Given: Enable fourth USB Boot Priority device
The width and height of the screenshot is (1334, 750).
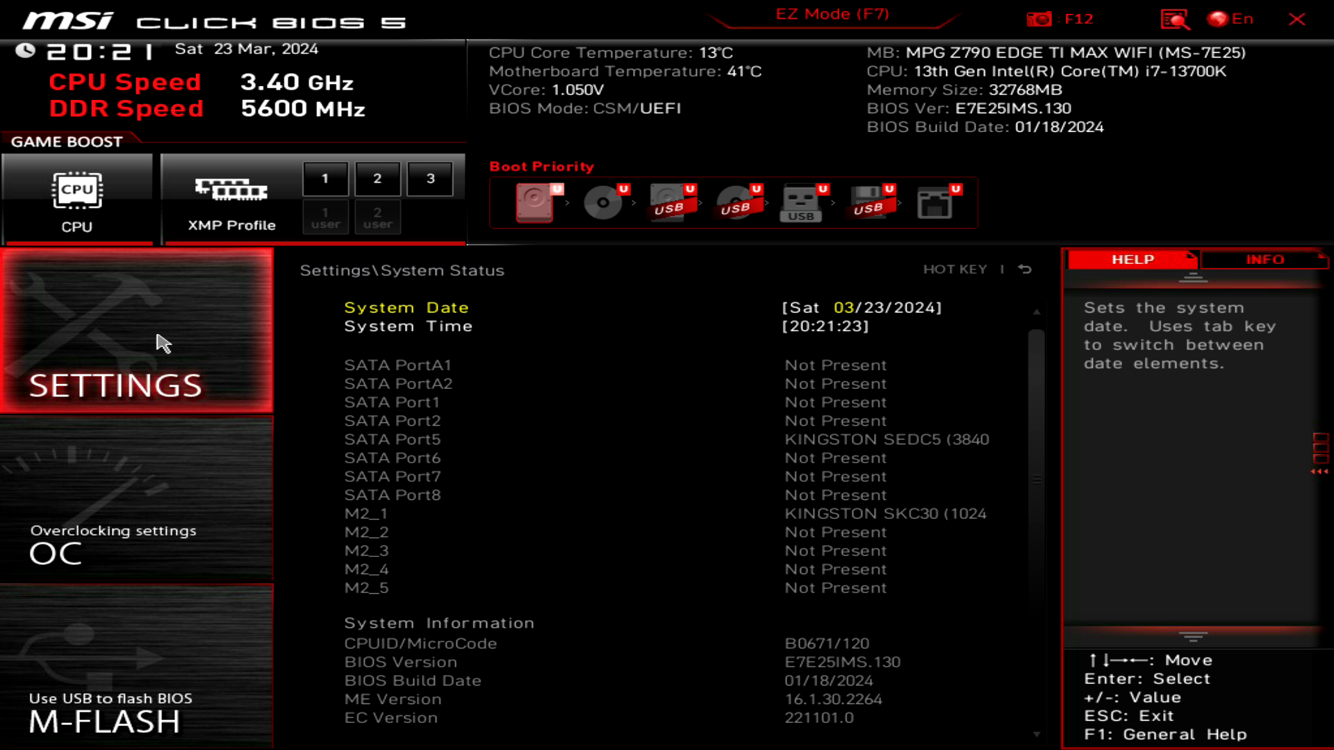Looking at the screenshot, I should tap(868, 201).
